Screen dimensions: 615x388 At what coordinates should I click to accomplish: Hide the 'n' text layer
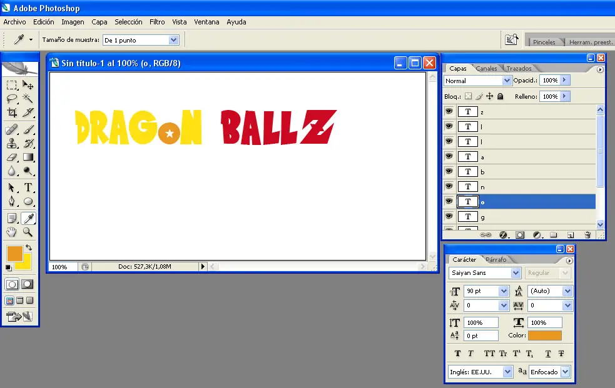click(x=449, y=186)
